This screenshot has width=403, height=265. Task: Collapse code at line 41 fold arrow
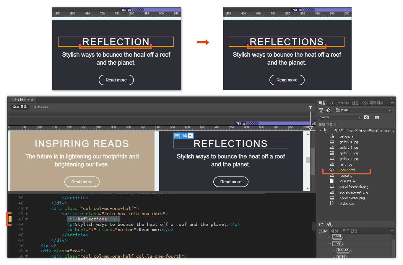tap(27, 209)
